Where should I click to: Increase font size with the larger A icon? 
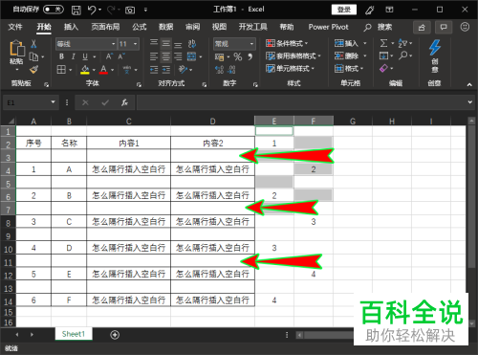pyautogui.click(x=109, y=56)
